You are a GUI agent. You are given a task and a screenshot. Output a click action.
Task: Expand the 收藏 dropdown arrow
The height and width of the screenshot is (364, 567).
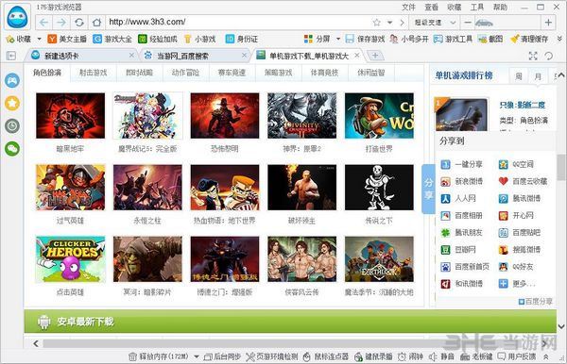coord(39,39)
